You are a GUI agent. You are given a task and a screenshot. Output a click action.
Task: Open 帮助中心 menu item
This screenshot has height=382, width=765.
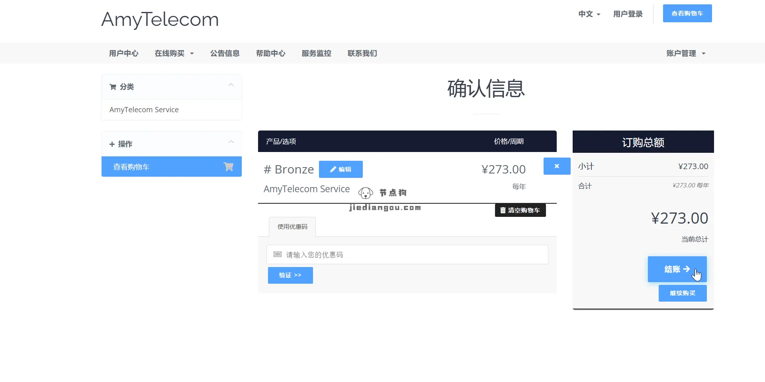click(271, 53)
